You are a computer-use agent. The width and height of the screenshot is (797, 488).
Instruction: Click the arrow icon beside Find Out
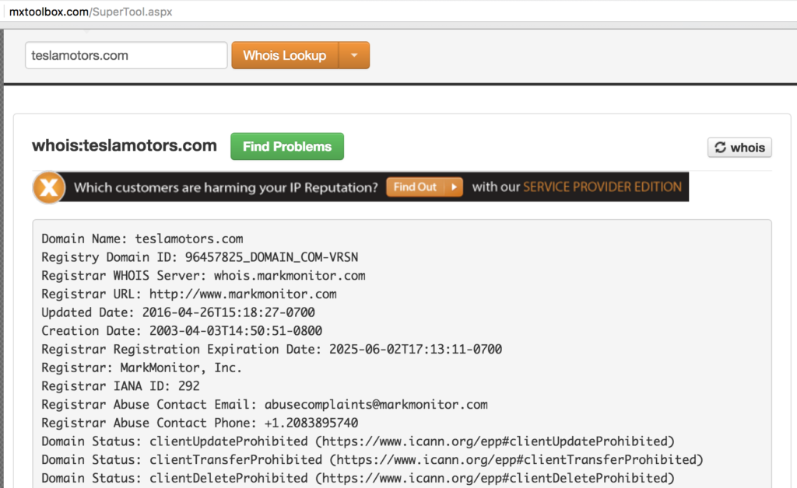click(454, 187)
